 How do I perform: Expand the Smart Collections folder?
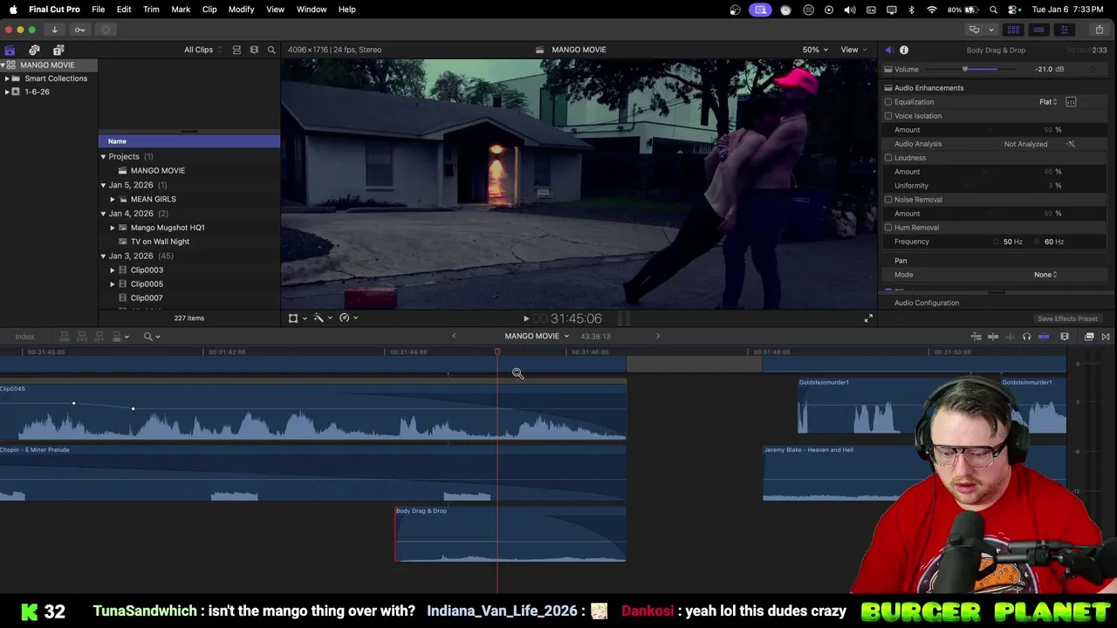click(7, 78)
